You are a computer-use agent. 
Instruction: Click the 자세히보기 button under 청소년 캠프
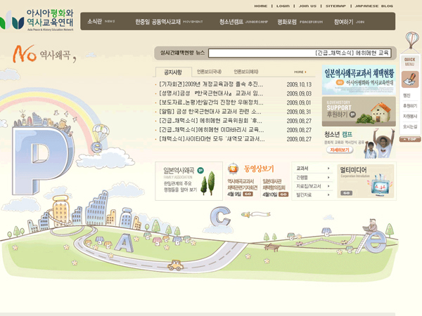coord(340,150)
